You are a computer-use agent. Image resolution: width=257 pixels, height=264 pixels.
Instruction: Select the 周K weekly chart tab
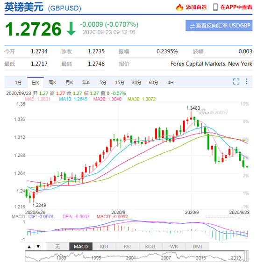coord(52,83)
